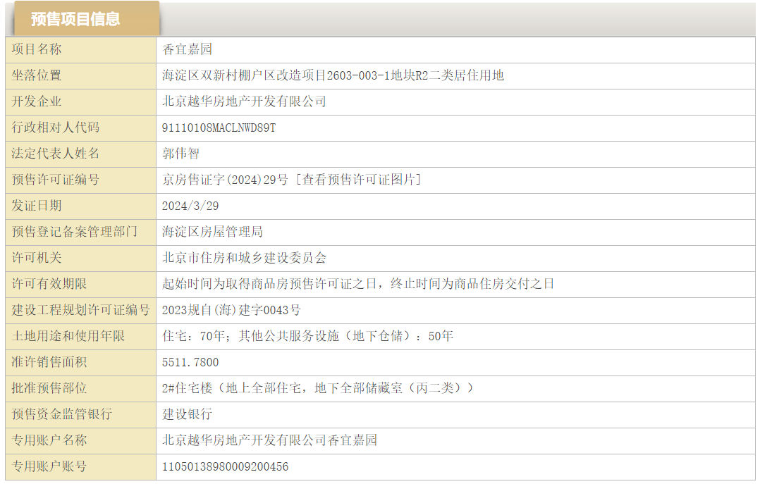Click the 批准预售部位 label
The width and height of the screenshot is (760, 484).
(49, 389)
